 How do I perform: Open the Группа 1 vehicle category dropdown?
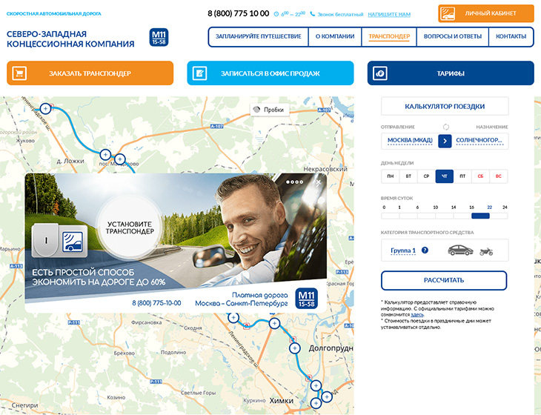click(x=403, y=250)
